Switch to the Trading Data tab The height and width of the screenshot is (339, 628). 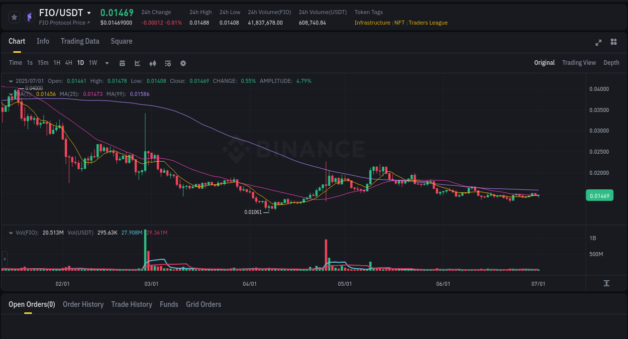[80, 41]
